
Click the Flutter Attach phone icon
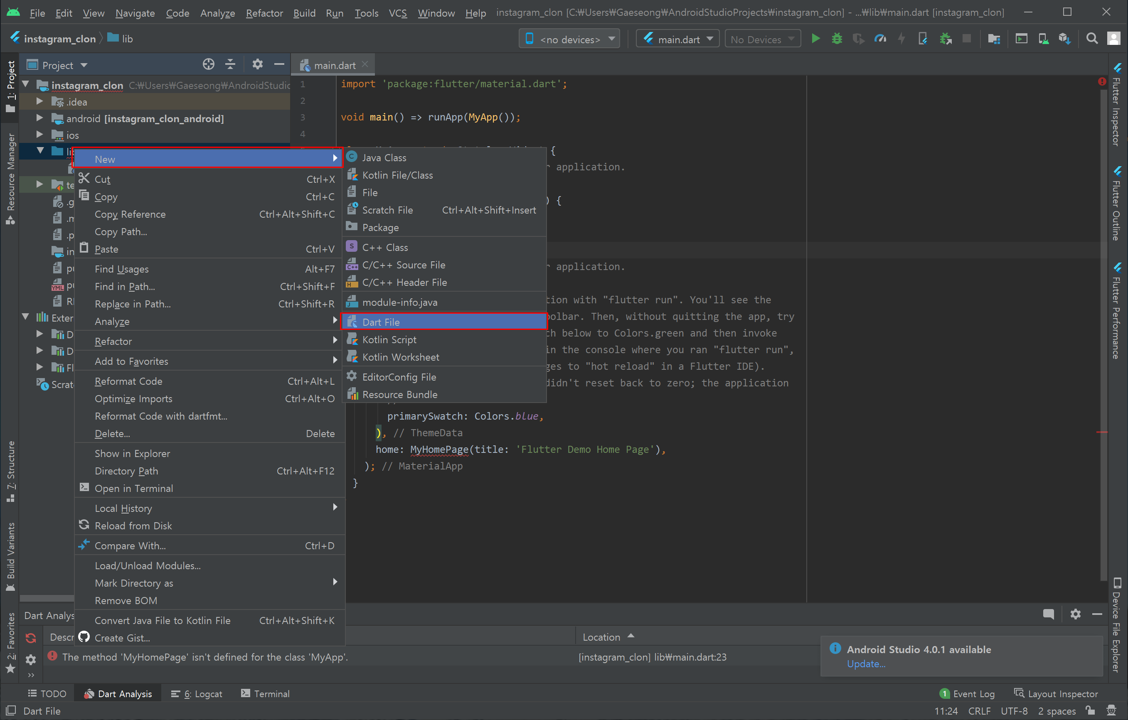click(x=923, y=39)
